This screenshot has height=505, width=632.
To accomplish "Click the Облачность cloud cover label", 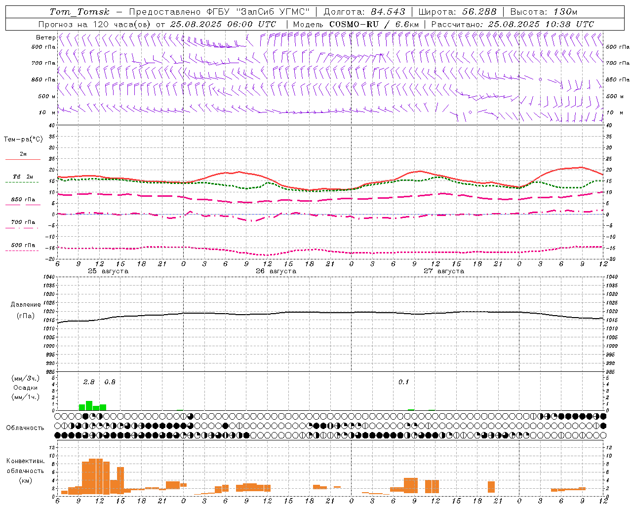I will [x=25, y=428].
